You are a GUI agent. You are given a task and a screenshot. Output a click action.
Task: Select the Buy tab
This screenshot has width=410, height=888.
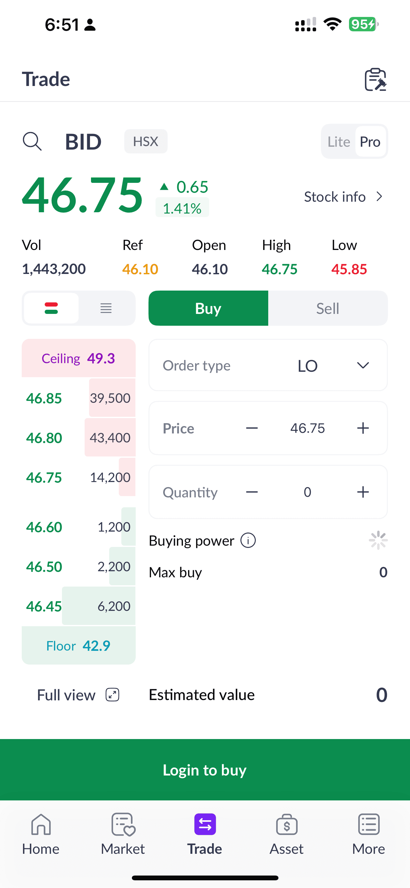click(208, 308)
